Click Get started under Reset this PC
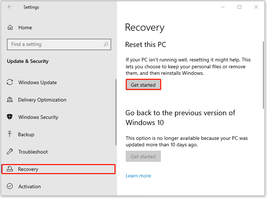Image resolution: width=267 pixels, height=198 pixels. pyautogui.click(x=143, y=85)
